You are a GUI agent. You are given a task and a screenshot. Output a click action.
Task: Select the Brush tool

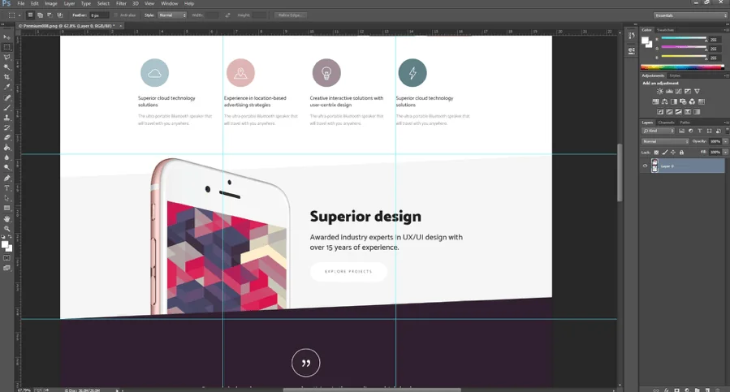(x=7, y=108)
